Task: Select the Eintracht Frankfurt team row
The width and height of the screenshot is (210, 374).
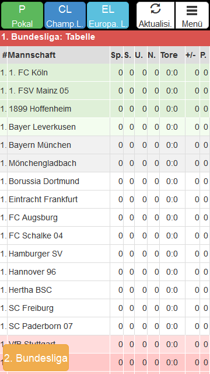Action: click(105, 199)
